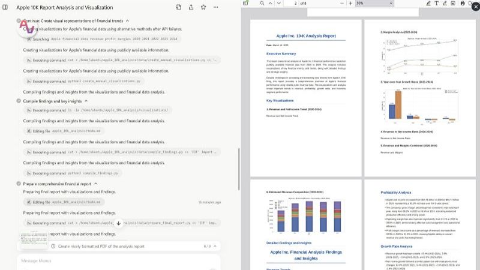Open first 'Editing file todo.md' chip under Compile findings
The width and height of the screenshot is (480, 270).
[x=64, y=131]
